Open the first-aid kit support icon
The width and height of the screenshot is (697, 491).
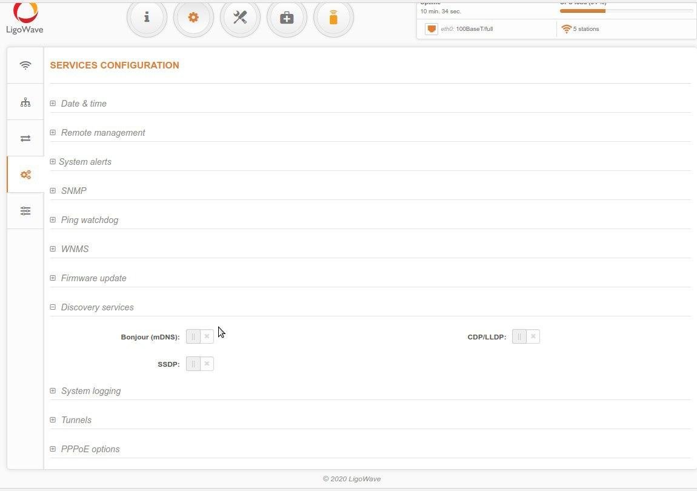pos(287,18)
